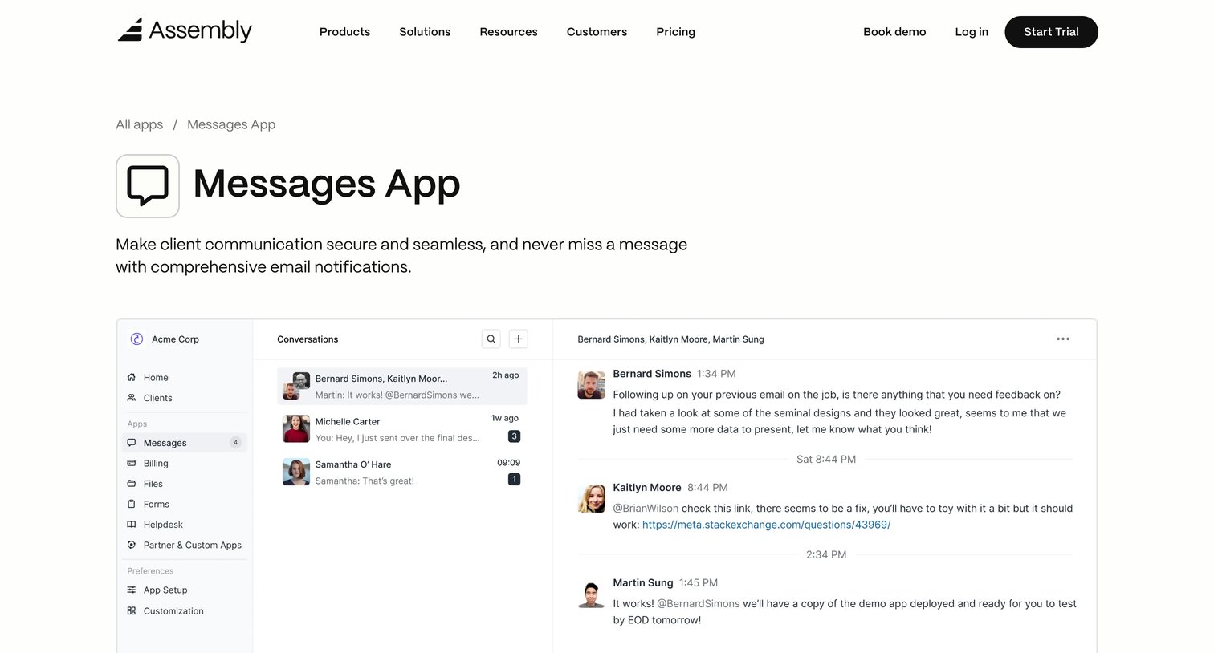Image resolution: width=1214 pixels, height=653 pixels.
Task: Click Michelle Carter unread badge 3
Action: click(515, 436)
